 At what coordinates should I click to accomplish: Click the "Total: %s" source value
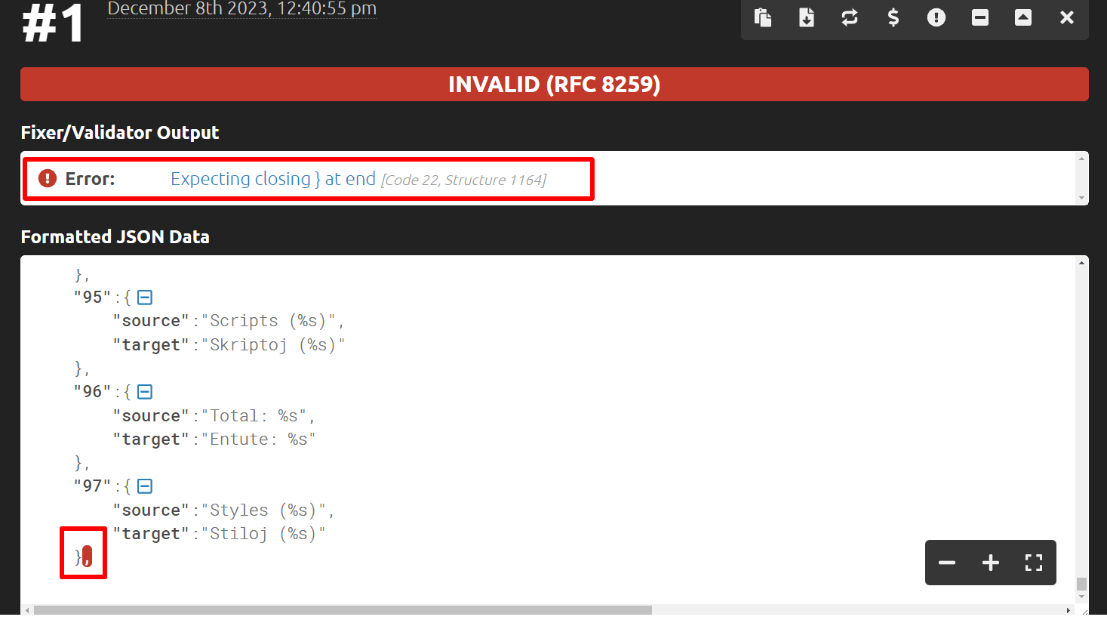click(x=254, y=416)
